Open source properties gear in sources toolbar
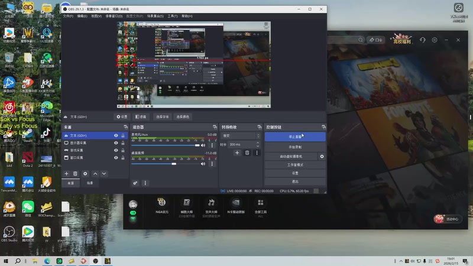The height and width of the screenshot is (266, 473). [85, 174]
